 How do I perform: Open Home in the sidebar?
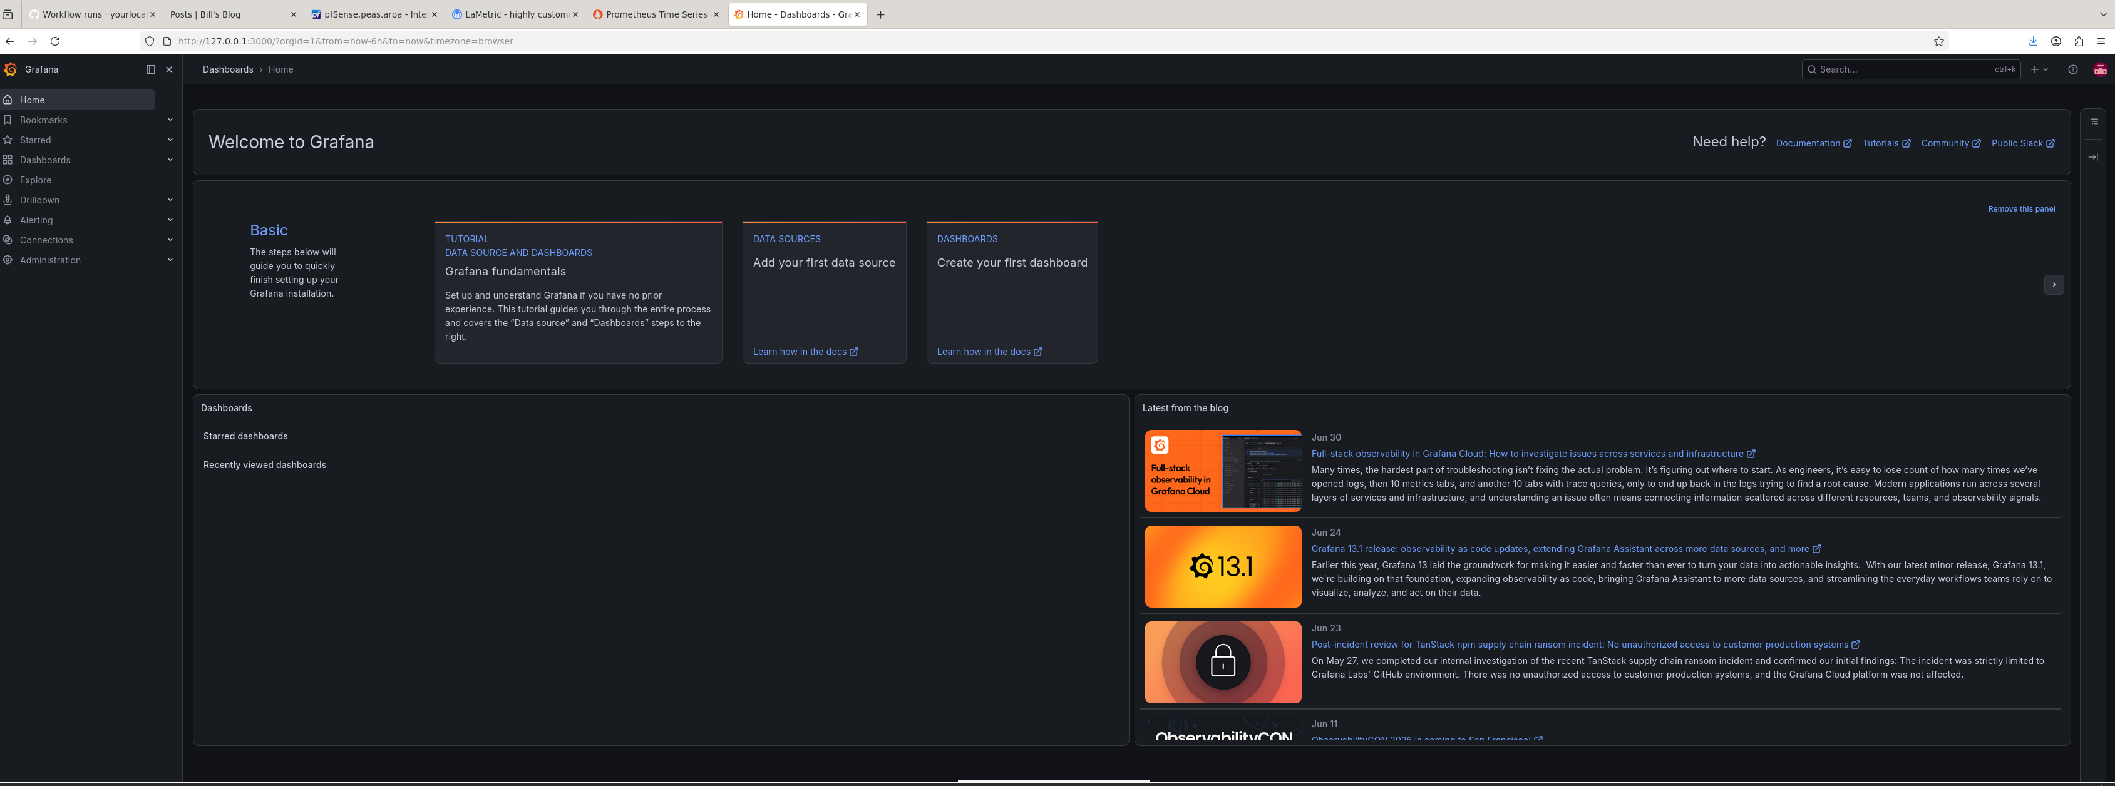(78, 100)
